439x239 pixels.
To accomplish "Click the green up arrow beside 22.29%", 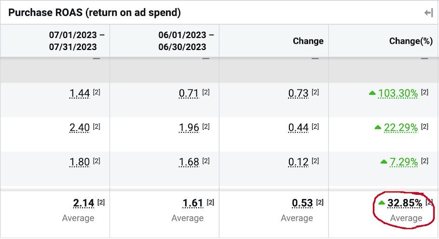I will point(378,127).
